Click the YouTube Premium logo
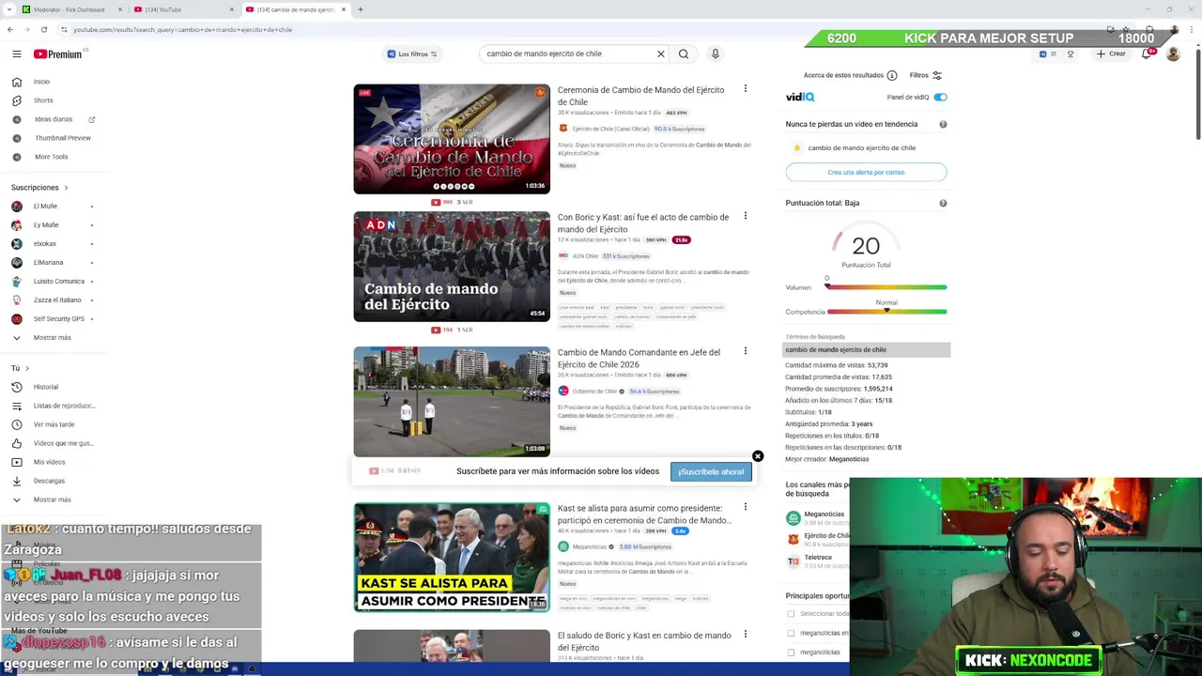1202x676 pixels. [58, 54]
